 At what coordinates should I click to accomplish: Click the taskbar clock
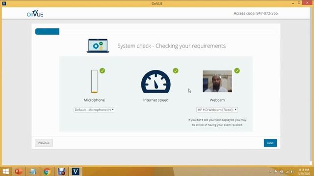(x=304, y=172)
